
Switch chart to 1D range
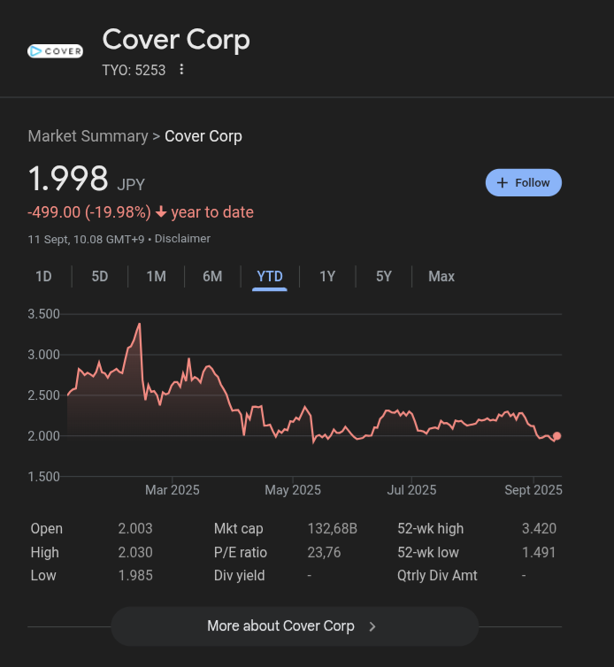coord(43,277)
